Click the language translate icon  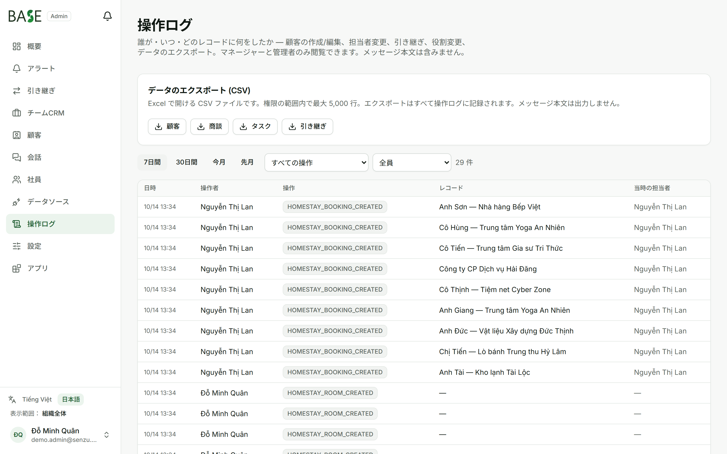[x=12, y=399]
